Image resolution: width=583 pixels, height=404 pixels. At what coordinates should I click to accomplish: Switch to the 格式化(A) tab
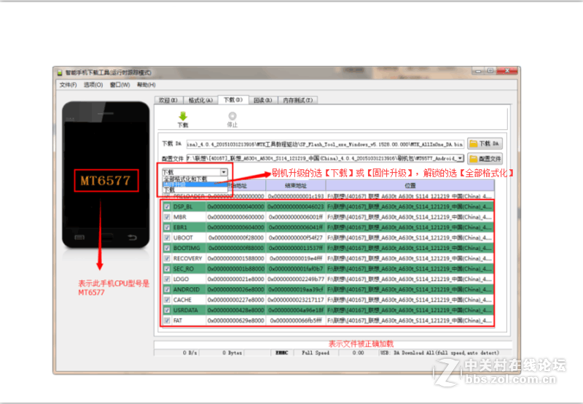pyautogui.click(x=200, y=100)
